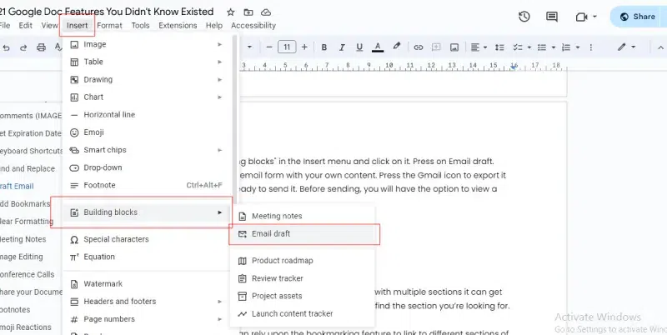Open the Insert menu
The width and height of the screenshot is (667, 335).
[x=77, y=26]
